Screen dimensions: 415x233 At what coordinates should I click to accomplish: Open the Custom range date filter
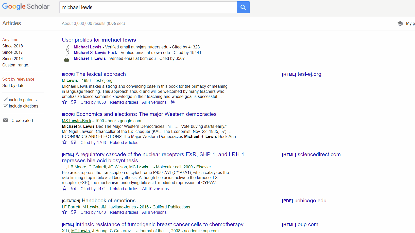(17, 65)
